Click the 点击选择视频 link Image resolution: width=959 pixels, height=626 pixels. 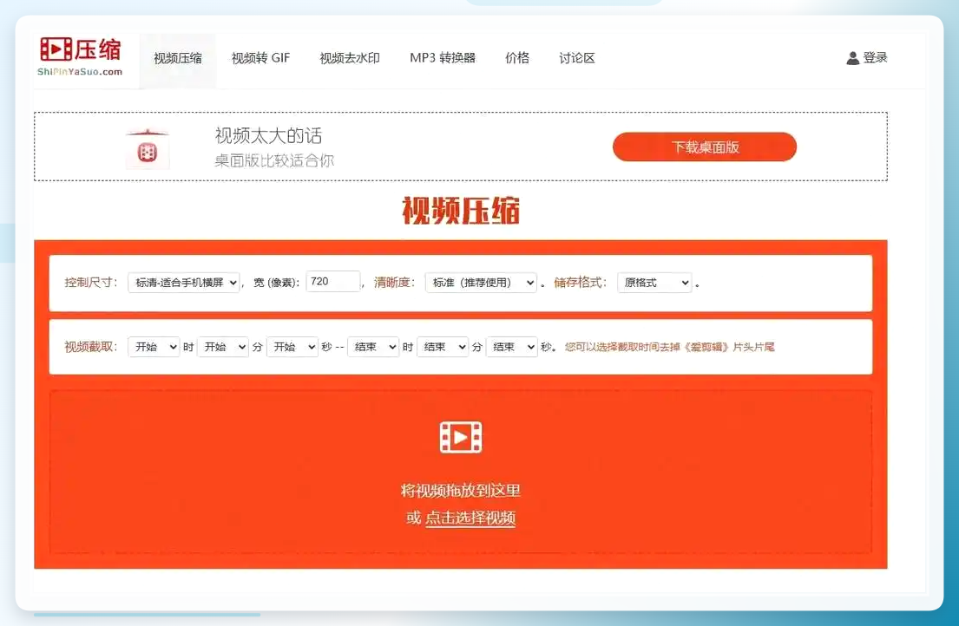(470, 518)
